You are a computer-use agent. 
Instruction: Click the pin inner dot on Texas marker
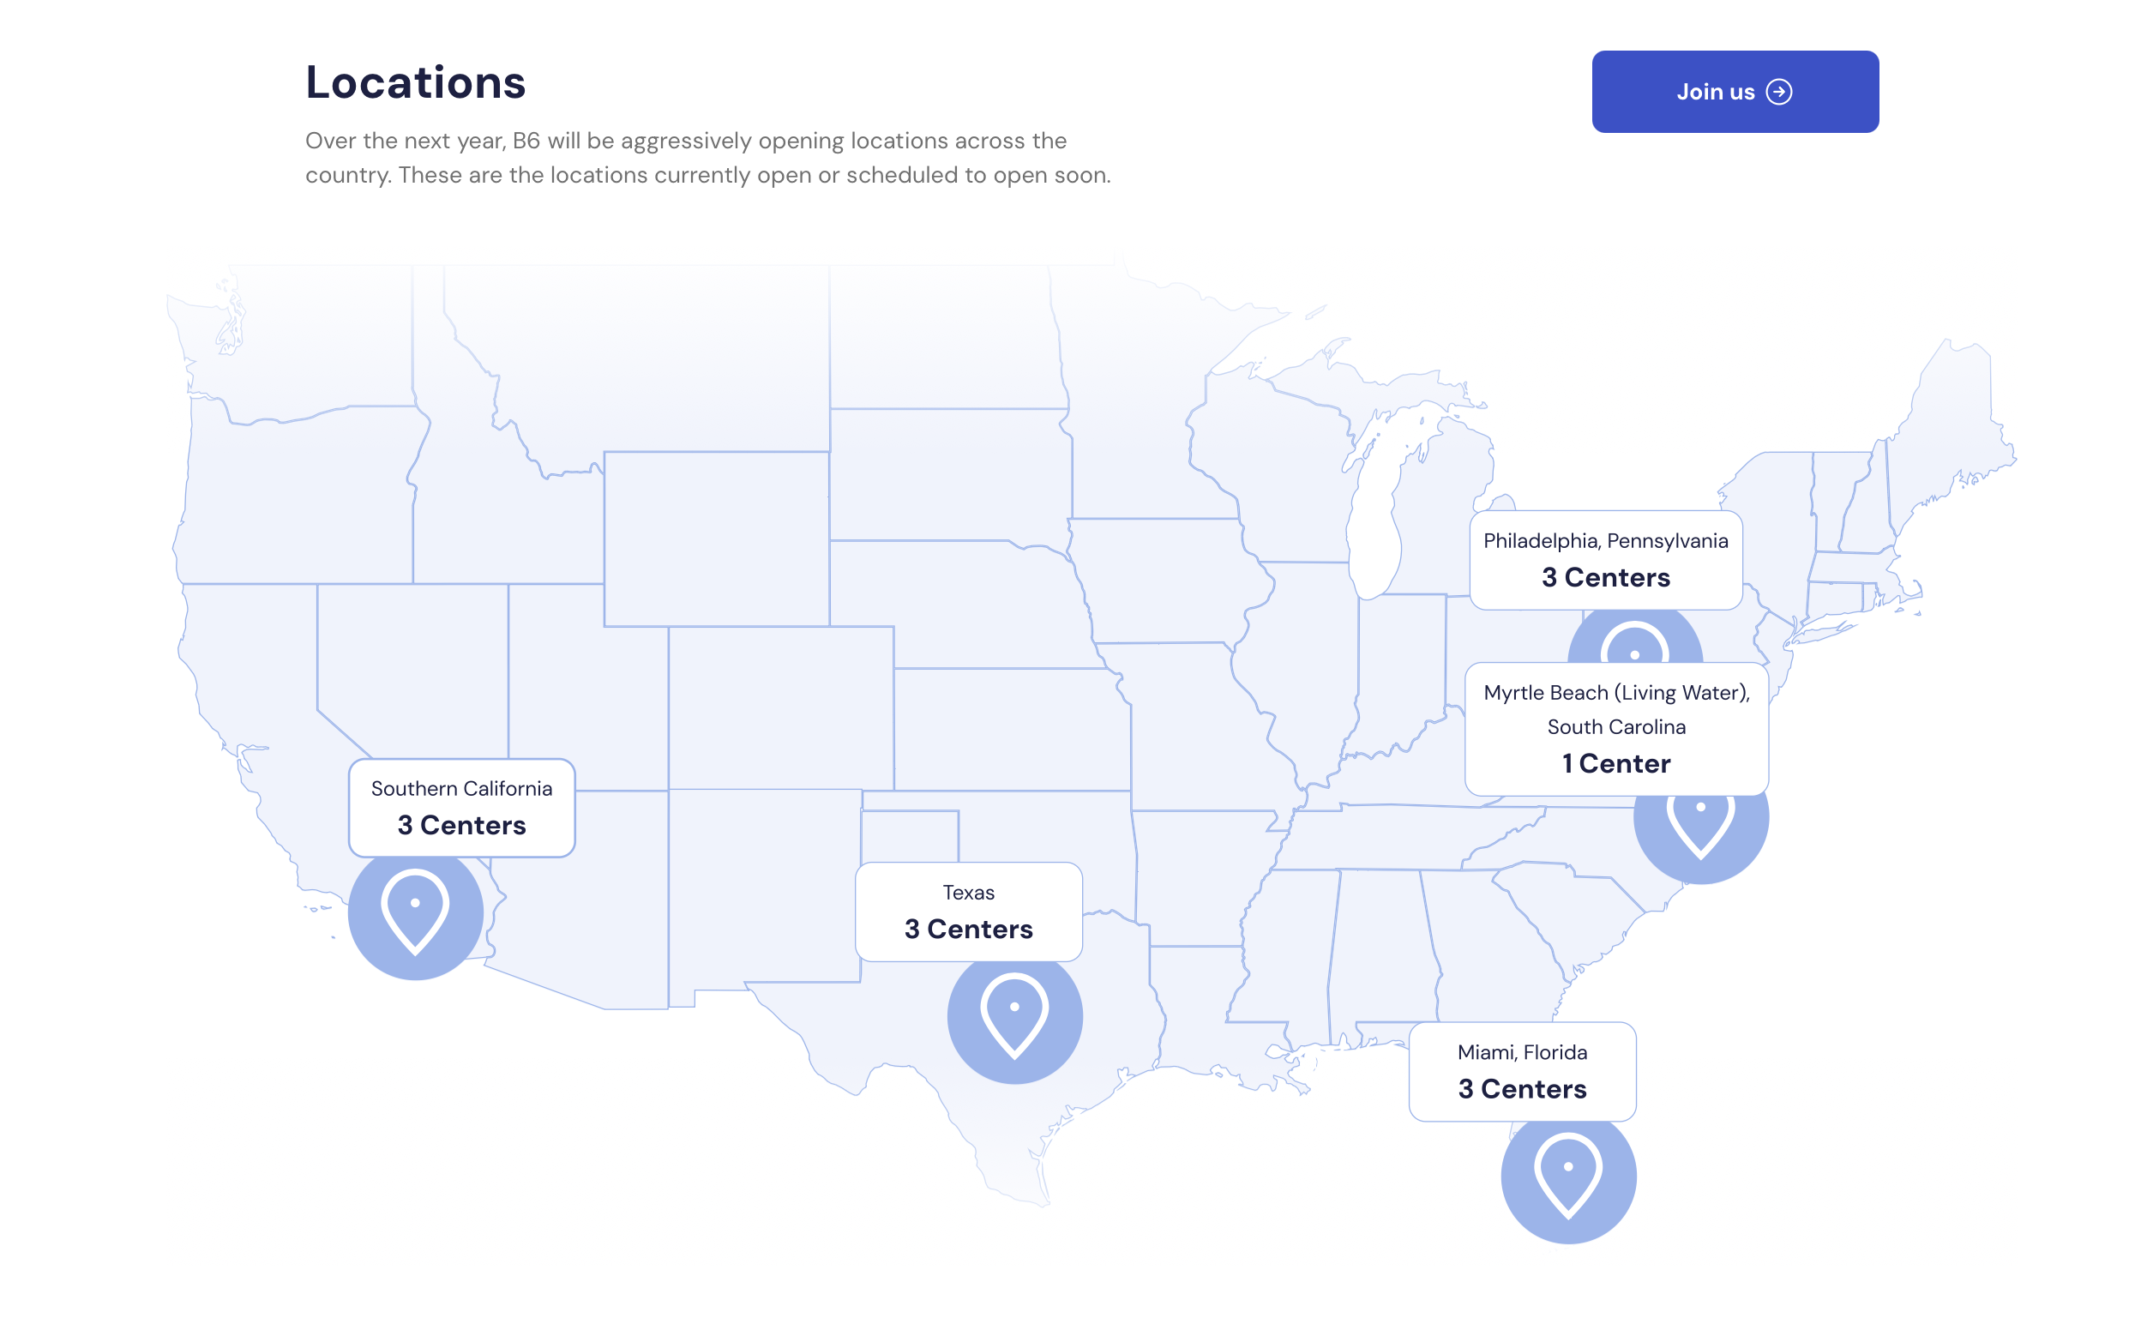pyautogui.click(x=1013, y=1006)
